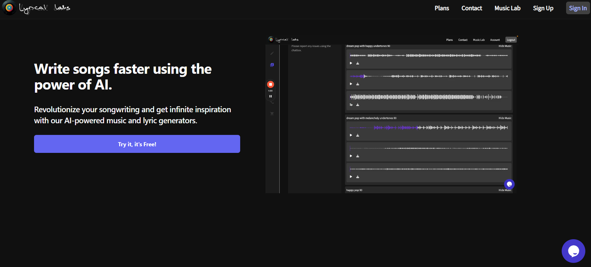This screenshot has width=591, height=267.
Task: Click the purple music library icon in the preview sidebar
Action: click(272, 65)
